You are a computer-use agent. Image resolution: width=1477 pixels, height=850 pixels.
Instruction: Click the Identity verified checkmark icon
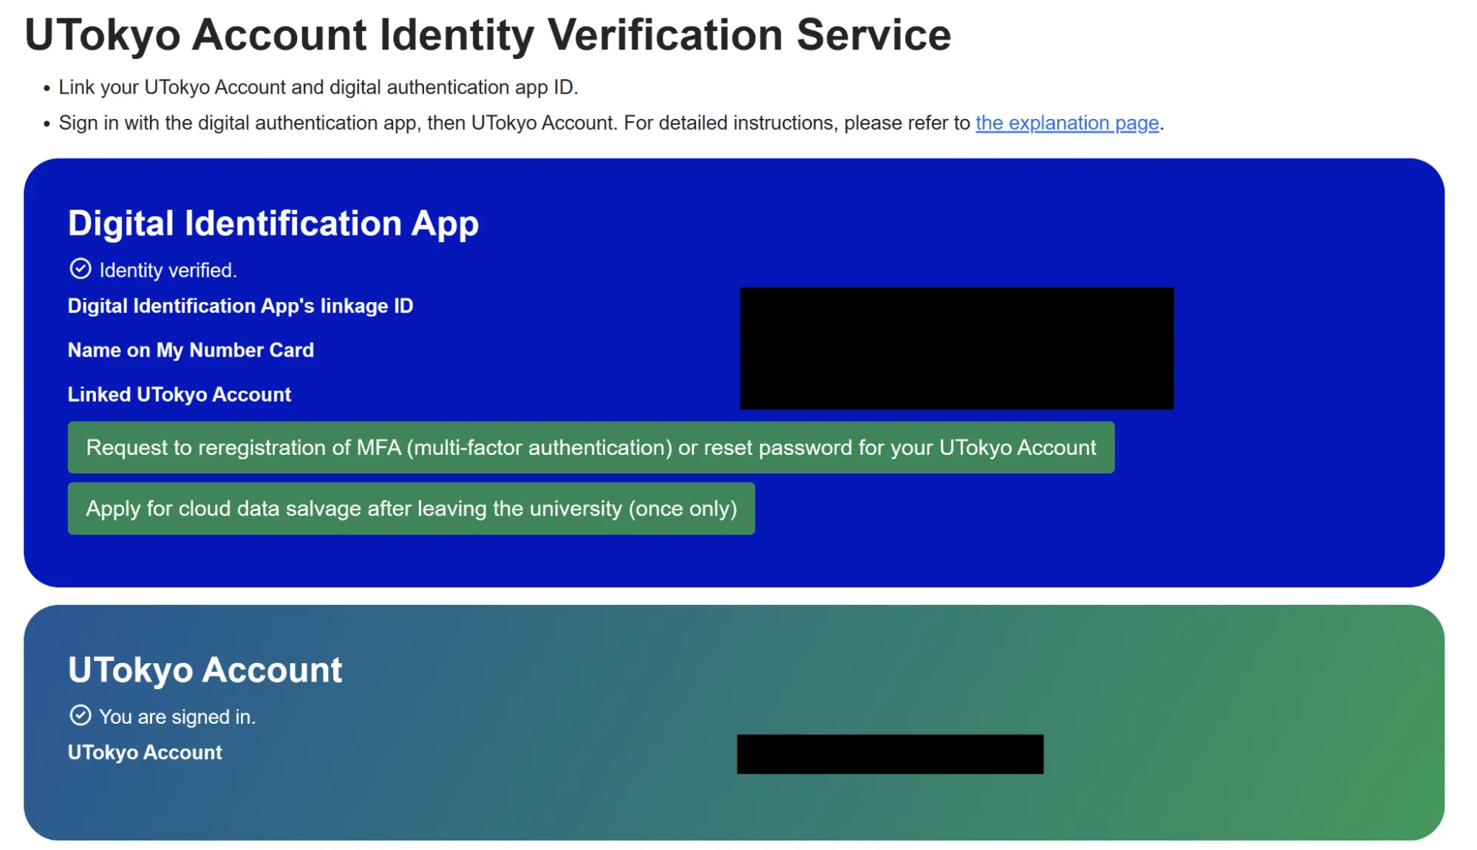80,269
